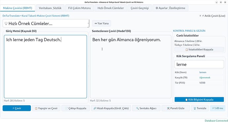Click magnifier icon on Sentaks Ağacı
Screen dimensions: 228x122
click(x=137, y=108)
